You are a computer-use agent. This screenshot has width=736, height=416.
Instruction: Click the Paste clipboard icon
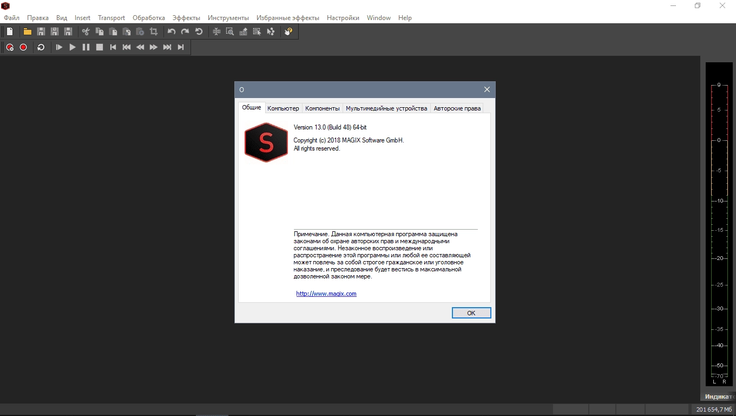click(x=113, y=31)
